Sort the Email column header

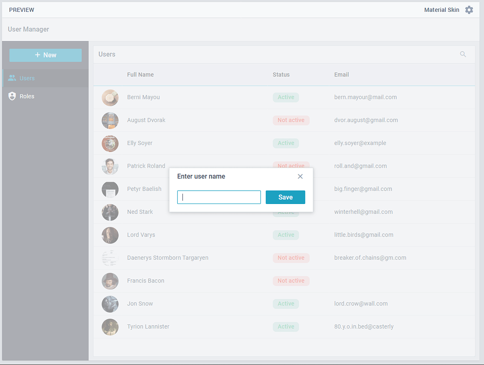pos(341,75)
